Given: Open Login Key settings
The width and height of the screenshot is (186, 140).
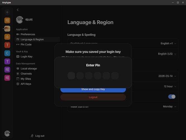Looking at the screenshot, I should pyautogui.click(x=37, y=57).
